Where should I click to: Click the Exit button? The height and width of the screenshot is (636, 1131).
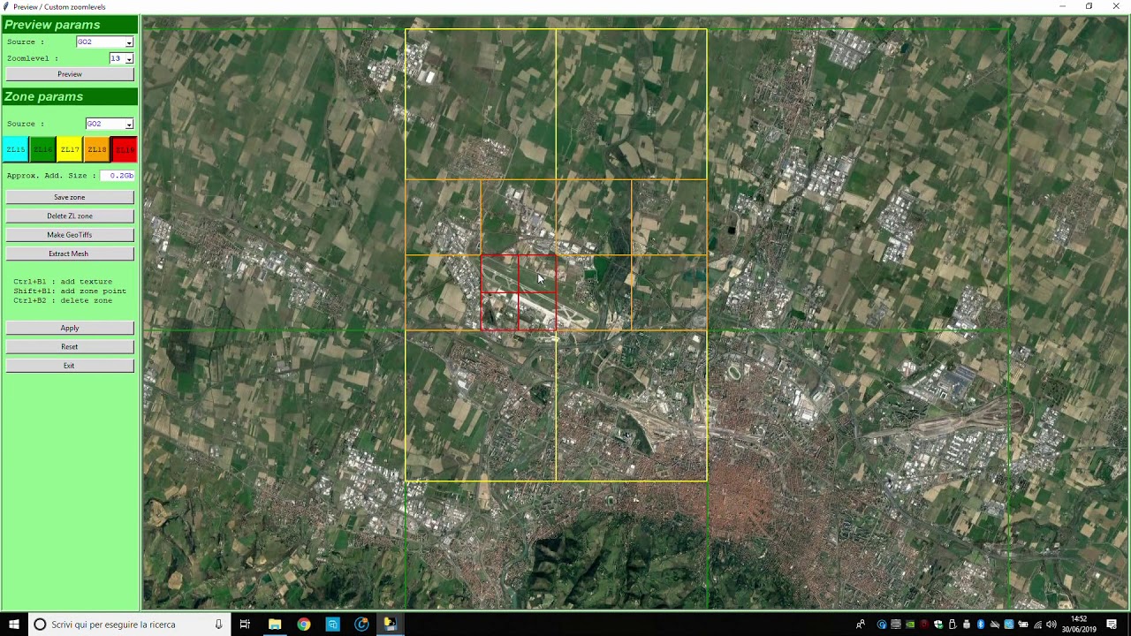tap(70, 366)
